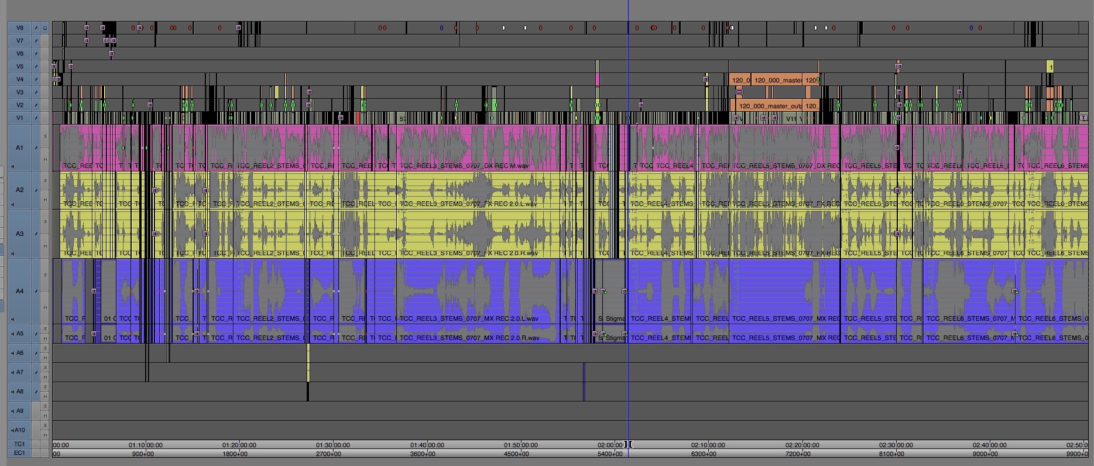Viewport: 1094px width, 466px height.
Task: Solo audio track A7
Action: [45, 368]
